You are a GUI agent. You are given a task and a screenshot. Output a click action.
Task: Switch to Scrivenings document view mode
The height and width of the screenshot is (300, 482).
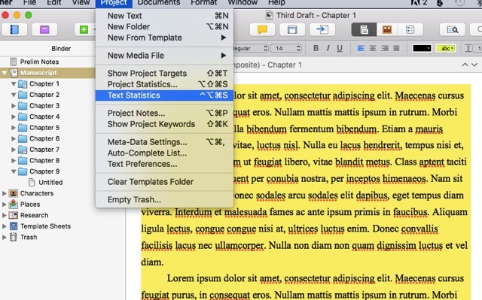point(364,29)
